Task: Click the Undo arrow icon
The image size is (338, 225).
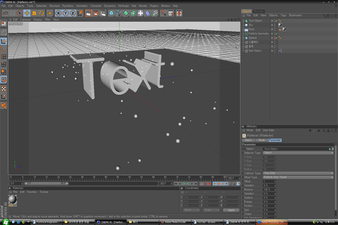Action: 5,13
